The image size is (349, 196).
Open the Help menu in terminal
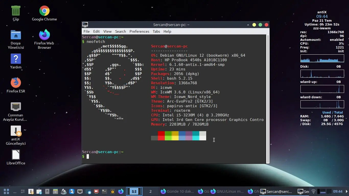(167, 31)
